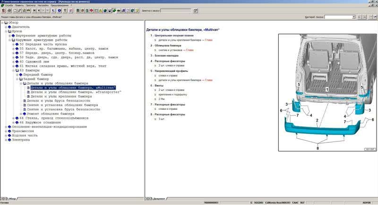Collapse the Задний бампер node
The width and height of the screenshot is (378, 205).
pyautogui.click(x=17, y=79)
